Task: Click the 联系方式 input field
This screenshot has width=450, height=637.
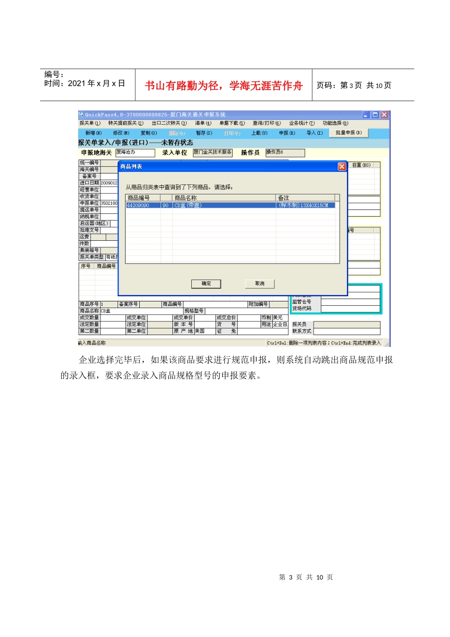Action: [x=347, y=331]
